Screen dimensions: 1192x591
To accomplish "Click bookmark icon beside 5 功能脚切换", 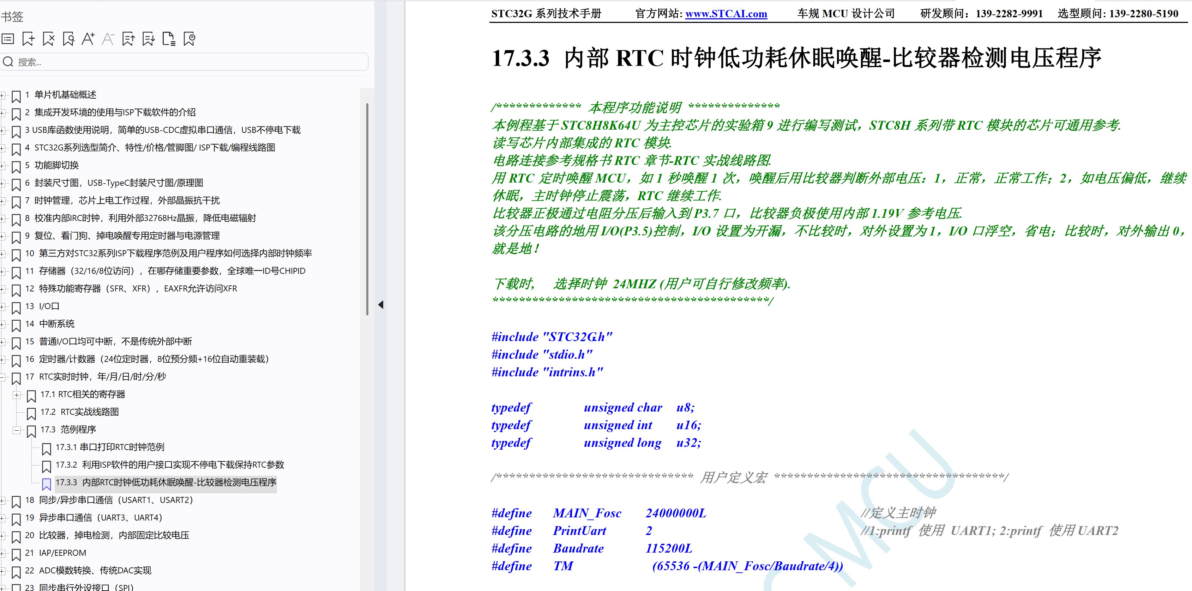I will (16, 167).
